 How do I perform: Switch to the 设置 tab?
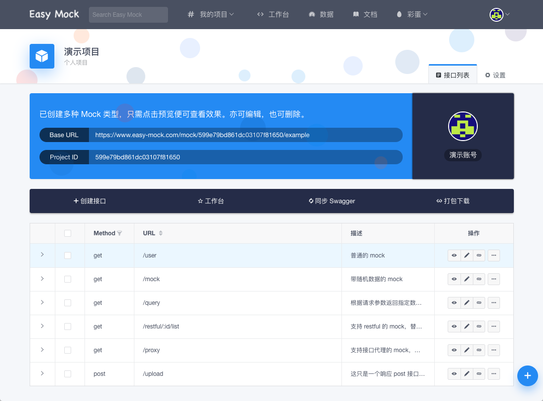pos(495,75)
